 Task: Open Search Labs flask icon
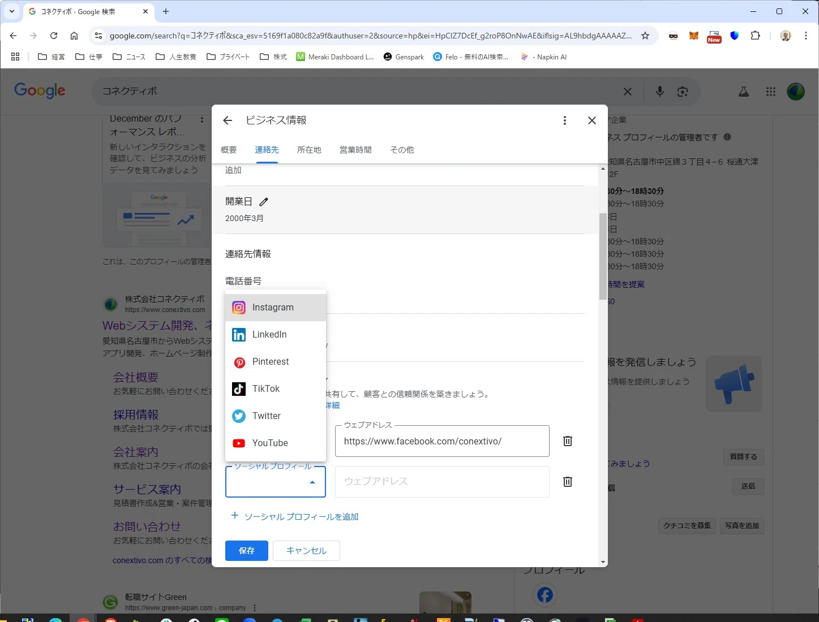click(x=744, y=92)
